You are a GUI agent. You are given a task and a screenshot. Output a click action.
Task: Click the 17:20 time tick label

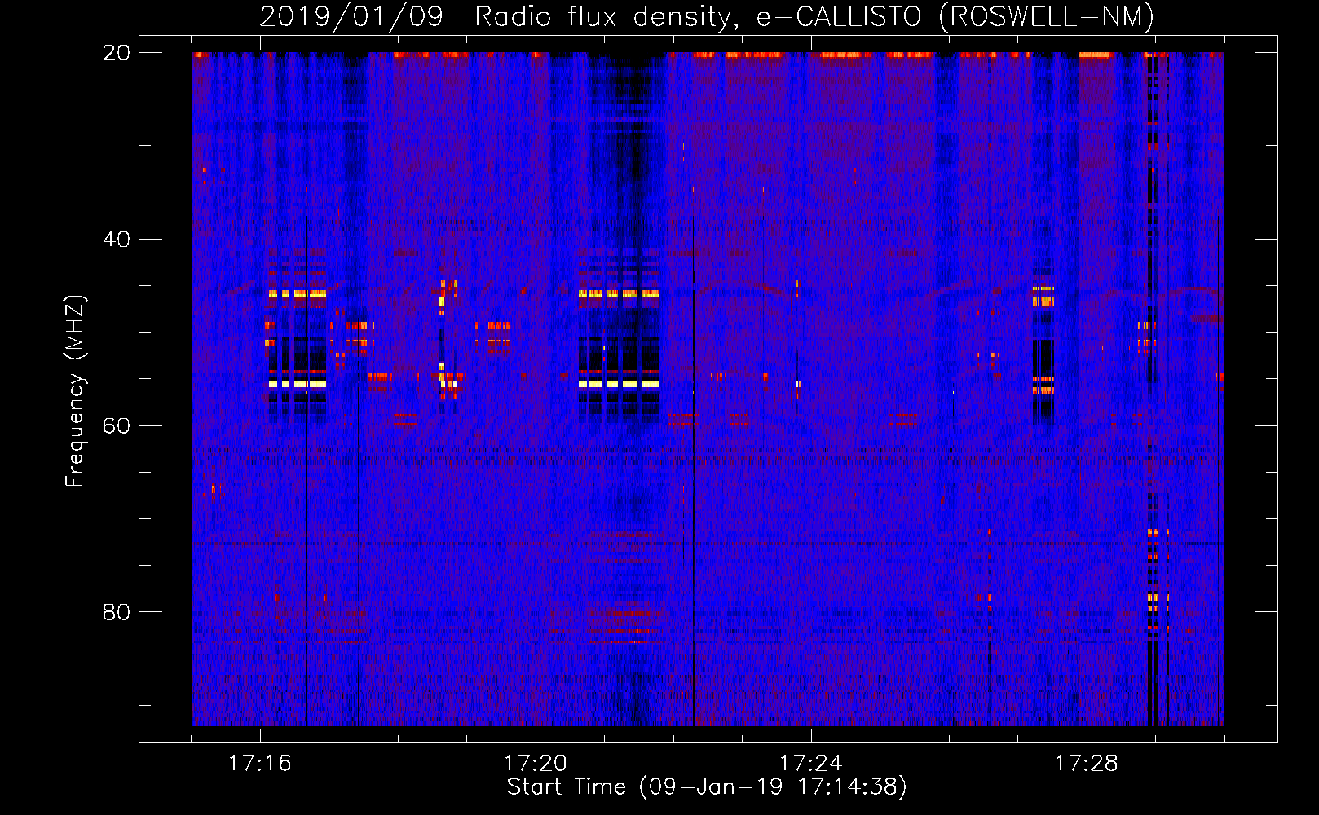(x=536, y=763)
